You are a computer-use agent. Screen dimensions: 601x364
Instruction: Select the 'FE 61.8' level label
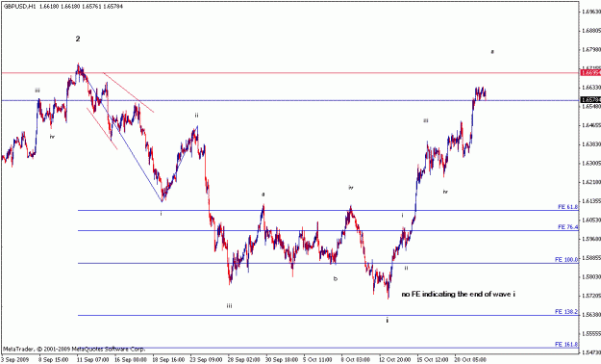coord(567,207)
